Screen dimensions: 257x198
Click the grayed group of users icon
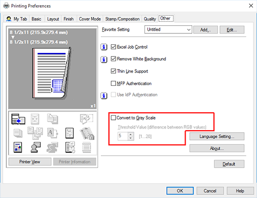coord(52,147)
